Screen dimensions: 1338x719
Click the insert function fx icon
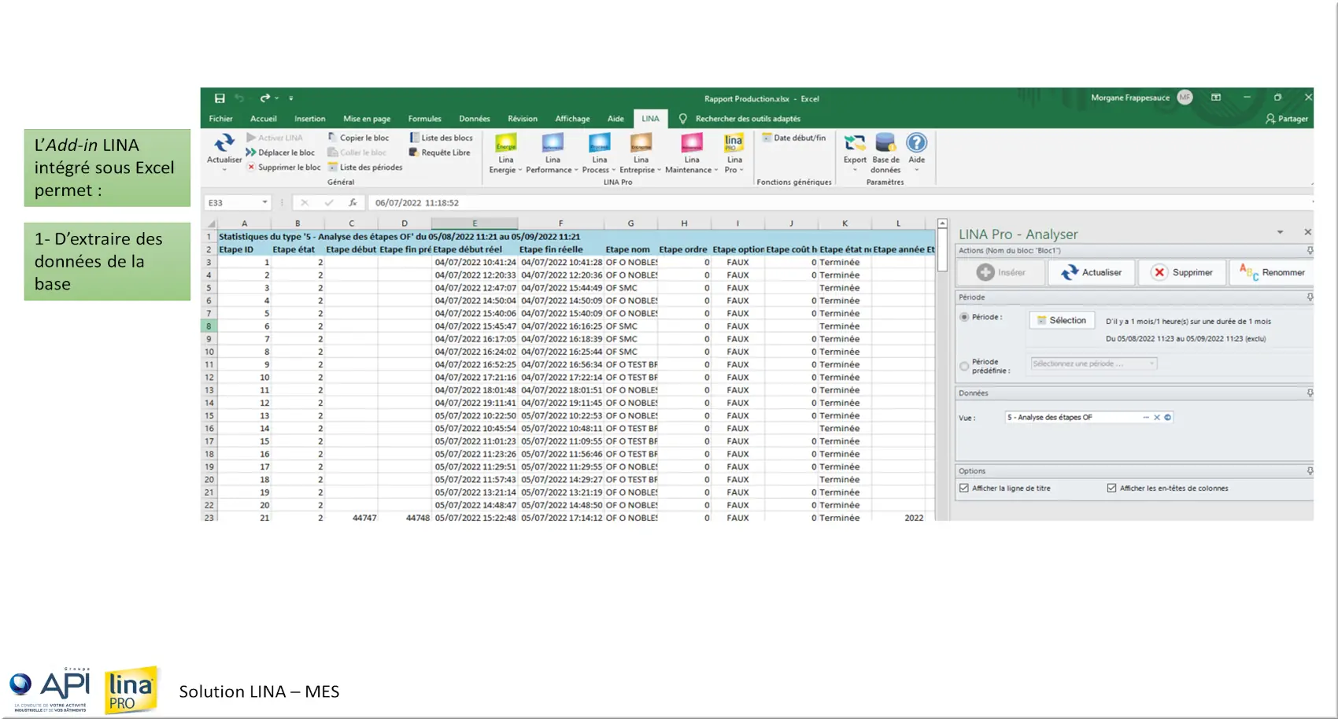click(x=353, y=203)
